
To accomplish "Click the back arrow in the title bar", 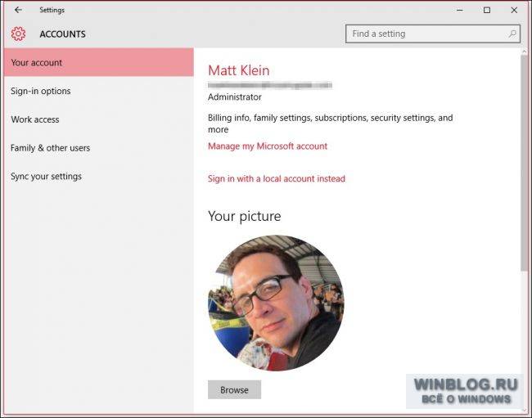I will [x=18, y=10].
